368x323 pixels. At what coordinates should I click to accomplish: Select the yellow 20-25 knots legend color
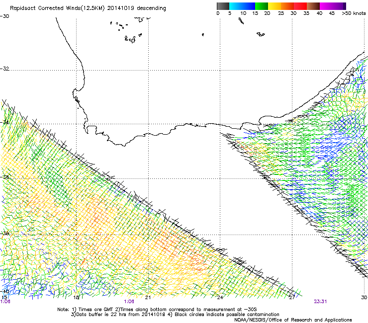(275, 6)
